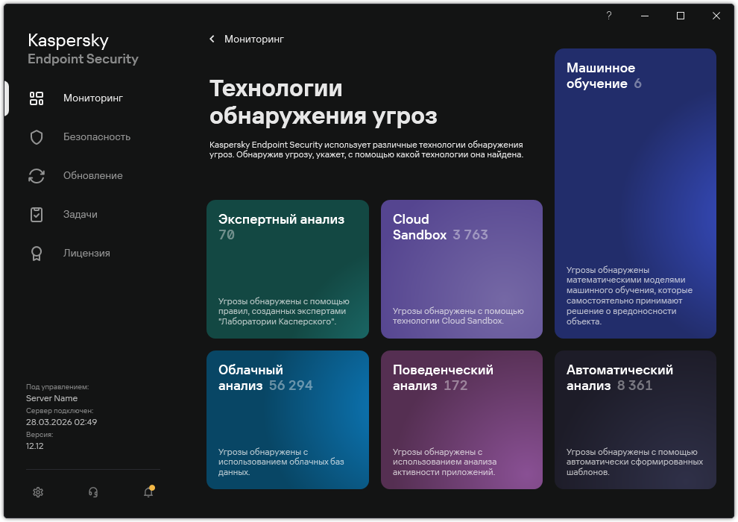Open settings via the gear icon
738x522 pixels.
(x=38, y=492)
